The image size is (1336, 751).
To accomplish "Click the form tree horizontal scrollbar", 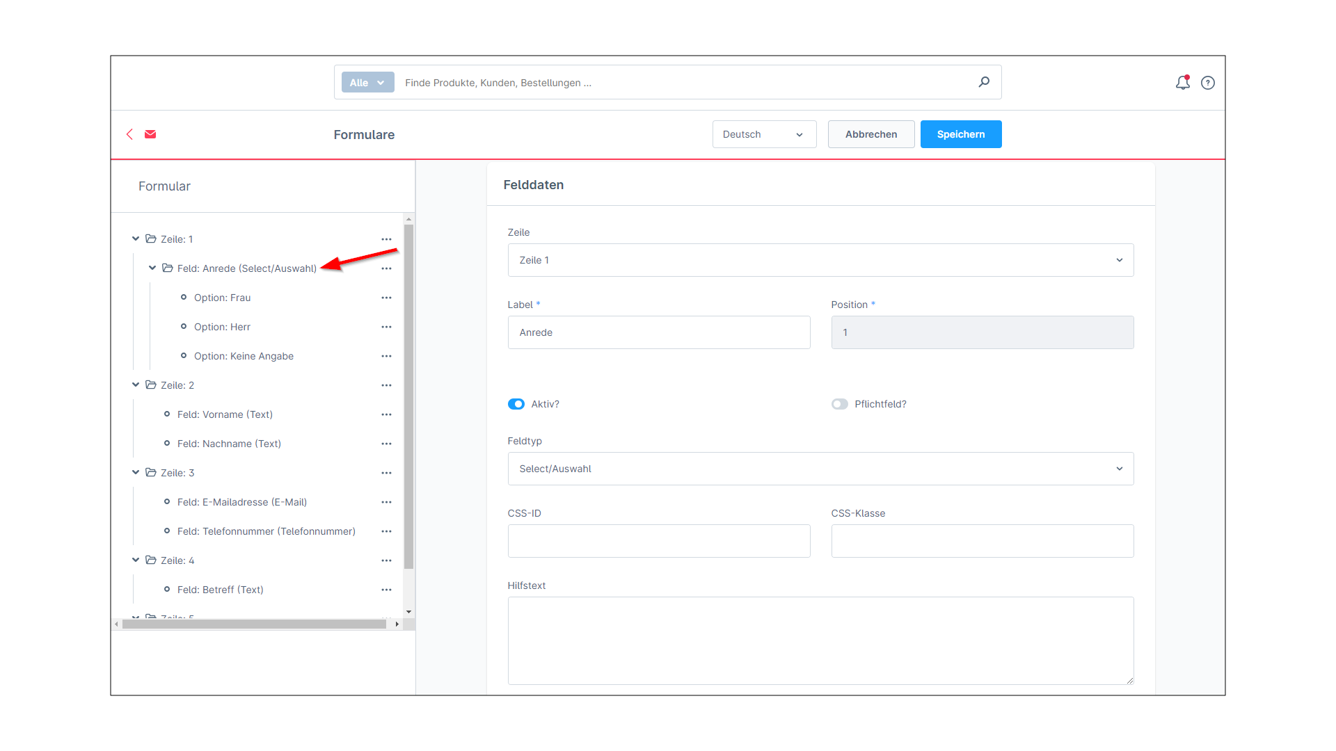I will coord(254,624).
